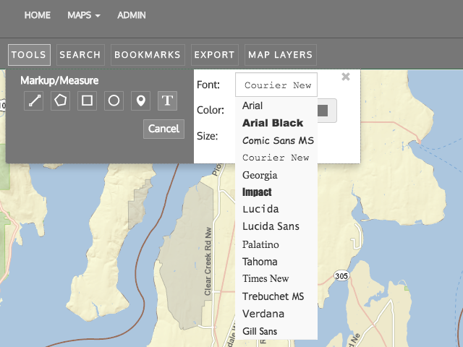Close the text options popup
Screen dimensions: 463x347
346,77
